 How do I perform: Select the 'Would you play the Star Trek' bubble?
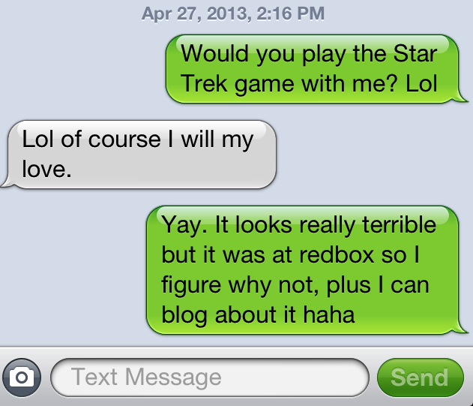314,69
